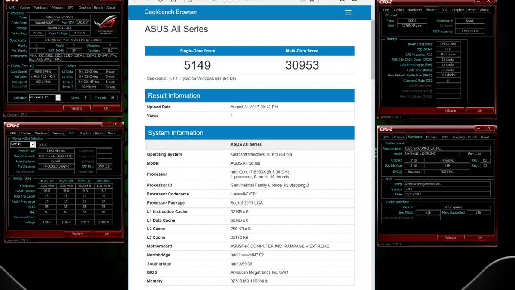Viewport: 515px width, 290px height.
Task: Select CPU tab in the SPD window
Action: (14, 133)
